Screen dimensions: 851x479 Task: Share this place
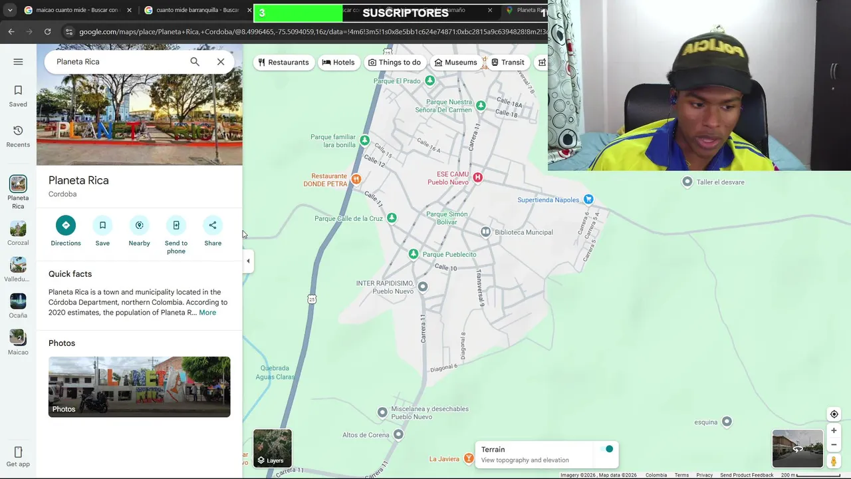[213, 232]
